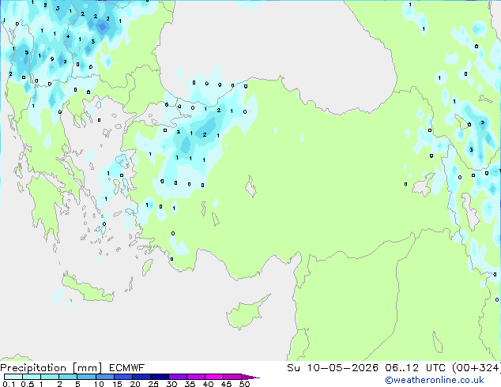This screenshot has height=387, width=501.
Task: Pick the 2 mm legend color swatch
Action: click(x=68, y=377)
